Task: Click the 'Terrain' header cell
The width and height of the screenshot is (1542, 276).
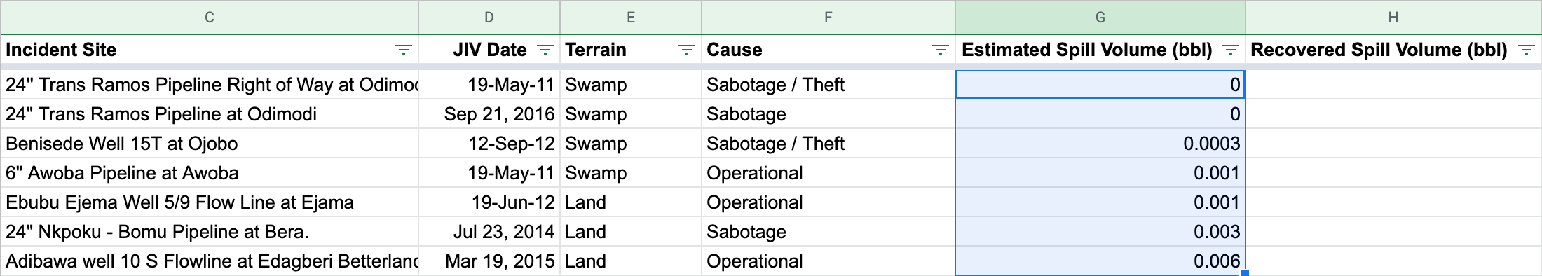Action: [631, 50]
